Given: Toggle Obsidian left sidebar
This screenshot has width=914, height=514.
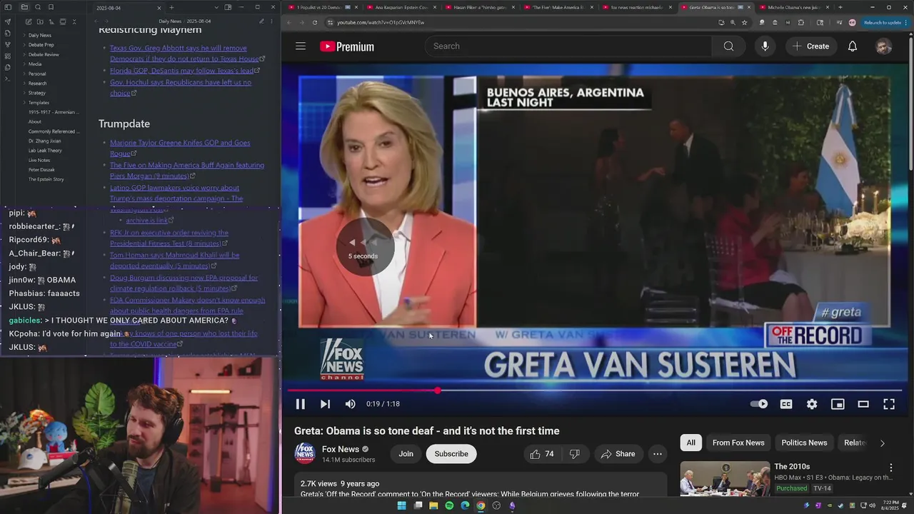Looking at the screenshot, I should [x=7, y=7].
